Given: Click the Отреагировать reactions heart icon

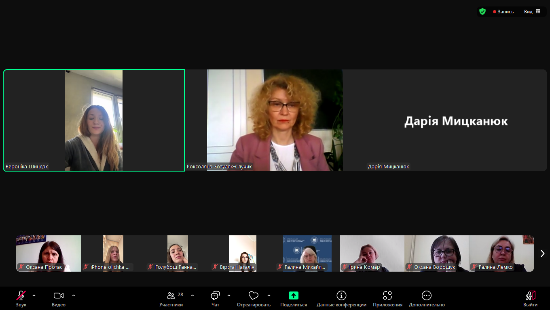Looking at the screenshot, I should click(254, 296).
